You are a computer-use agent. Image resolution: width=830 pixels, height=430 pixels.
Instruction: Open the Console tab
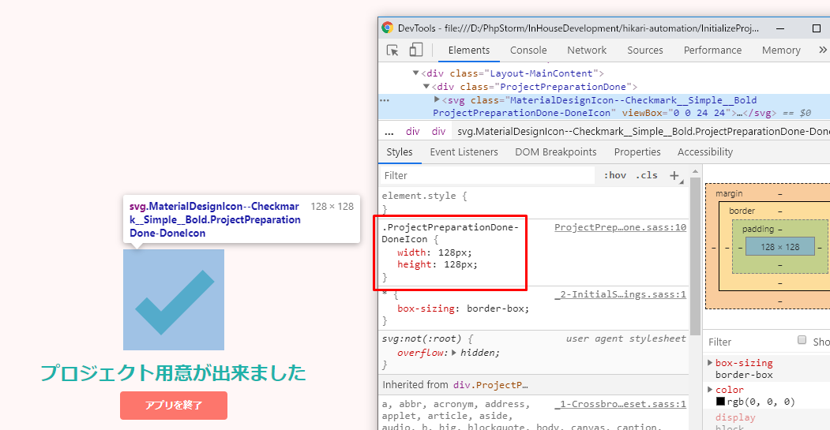tap(528, 50)
